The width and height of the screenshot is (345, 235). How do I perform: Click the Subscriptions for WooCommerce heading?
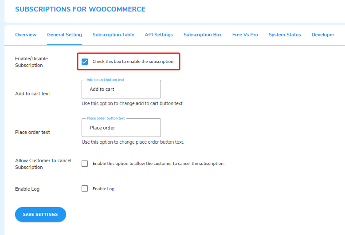[x=80, y=9]
